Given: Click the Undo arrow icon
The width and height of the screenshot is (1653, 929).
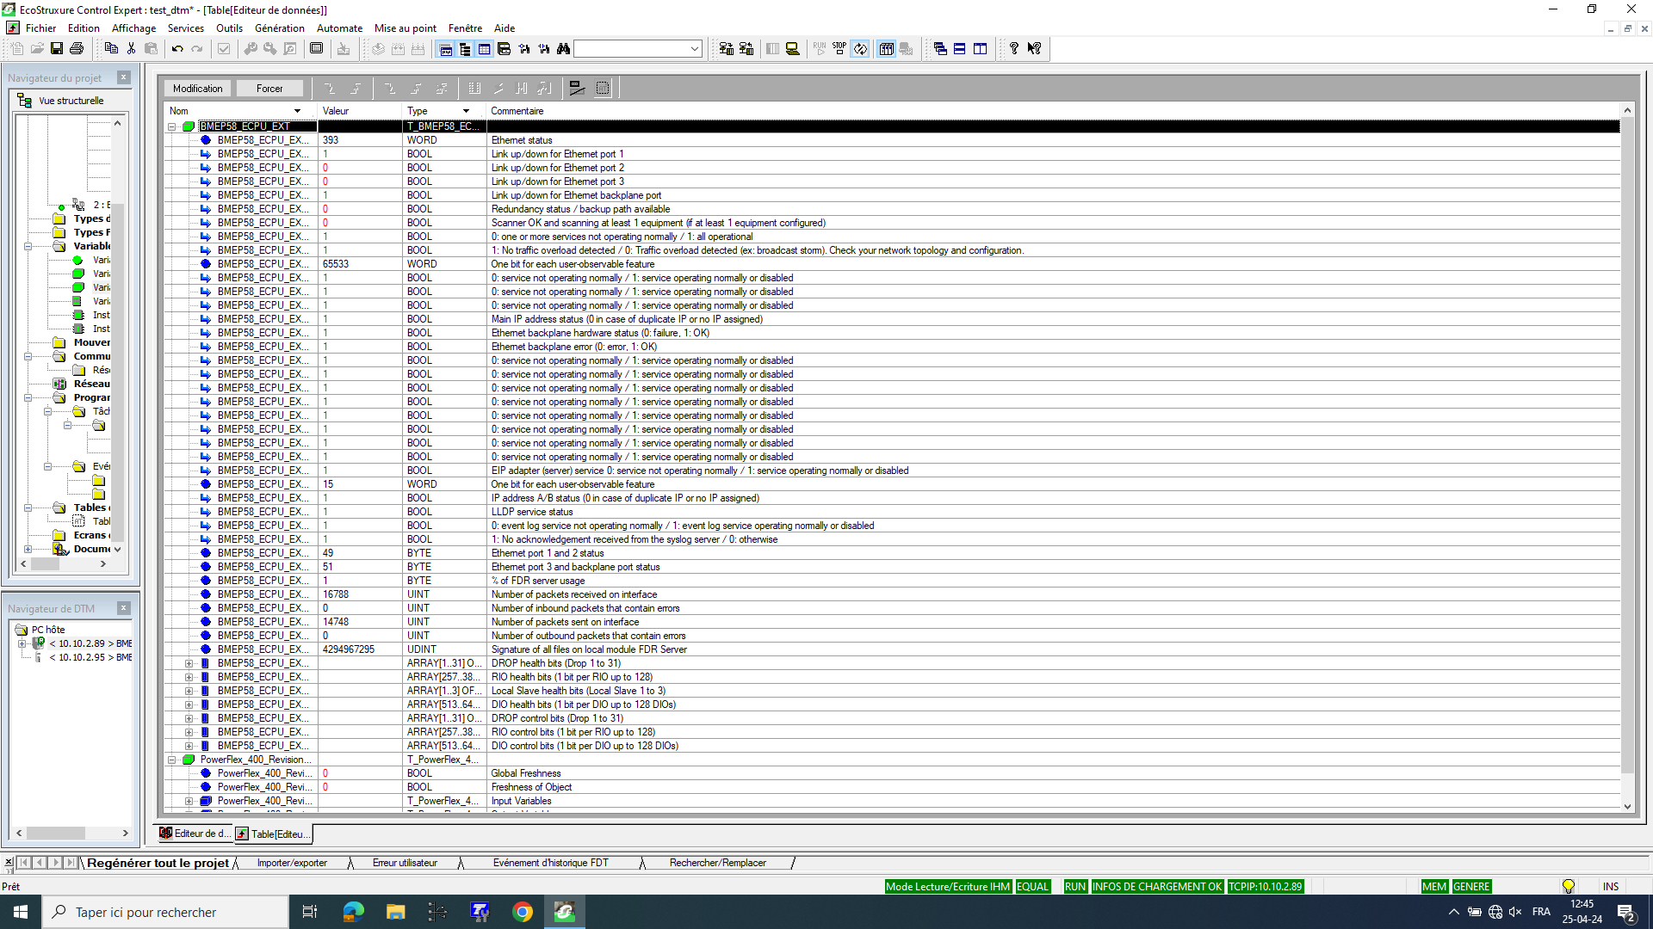Looking at the screenshot, I should pos(177,49).
